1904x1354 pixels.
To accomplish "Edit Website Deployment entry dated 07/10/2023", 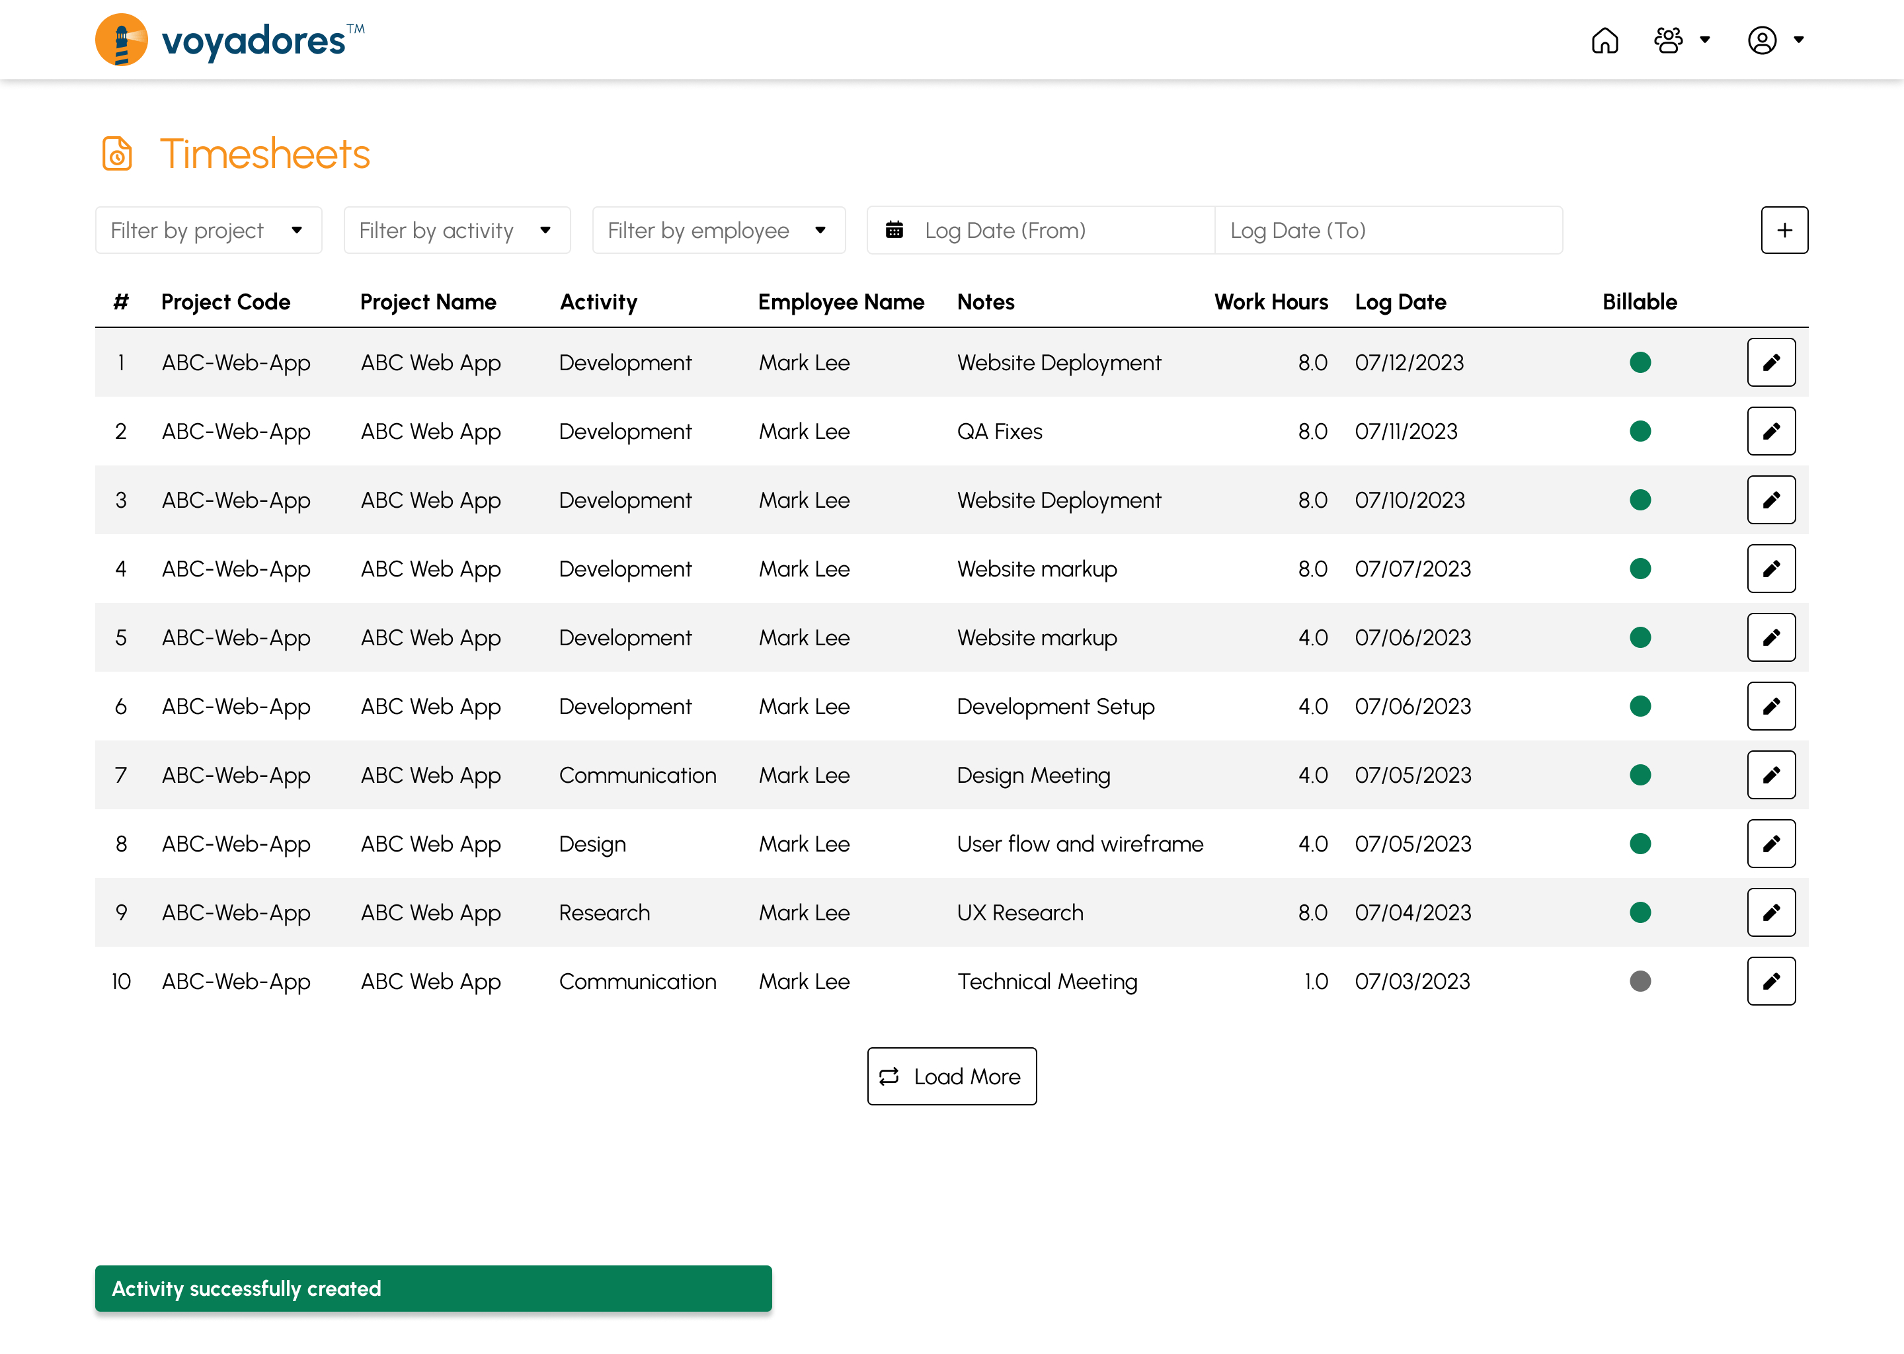I will coord(1770,500).
